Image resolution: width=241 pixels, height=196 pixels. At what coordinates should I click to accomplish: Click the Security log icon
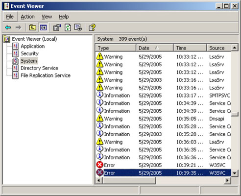(15, 53)
